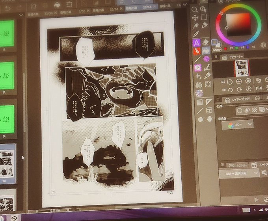This screenshot has width=268, height=221.
Task: Select the highlighted Fill bucket tool
Action: tap(206, 50)
